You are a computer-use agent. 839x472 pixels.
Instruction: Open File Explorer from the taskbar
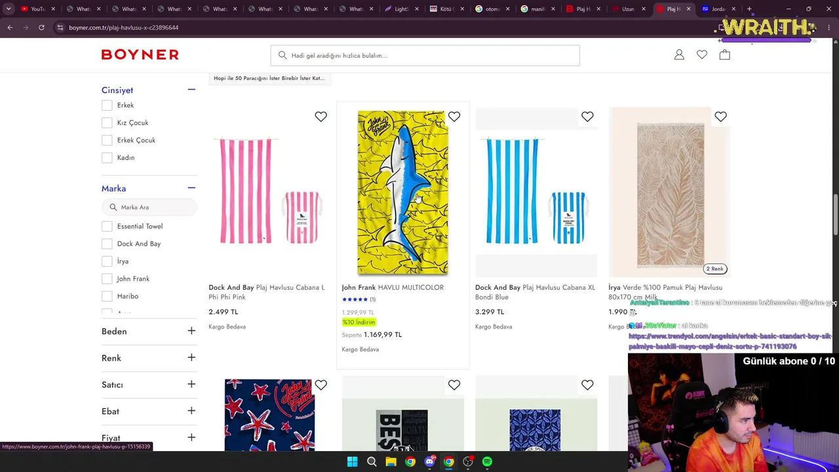point(391,462)
